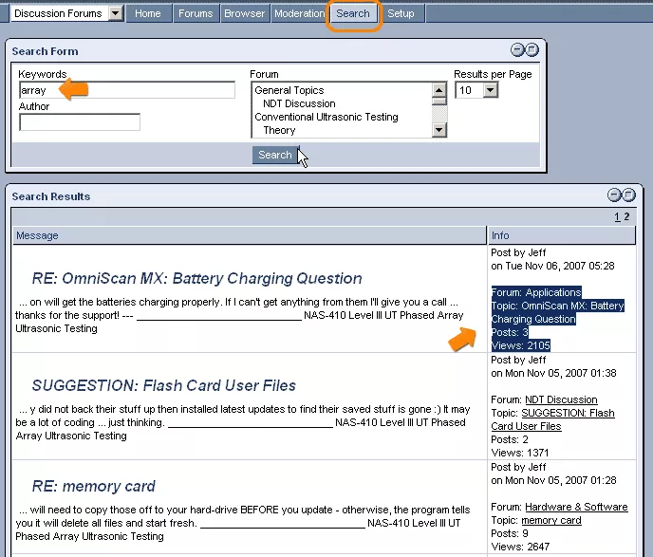The image size is (653, 557).
Task: Open the Setup tab
Action: click(401, 13)
